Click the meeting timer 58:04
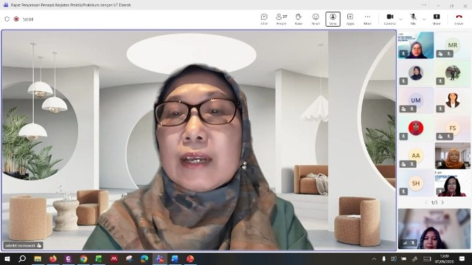Image resolution: width=472 pixels, height=265 pixels. (x=28, y=19)
